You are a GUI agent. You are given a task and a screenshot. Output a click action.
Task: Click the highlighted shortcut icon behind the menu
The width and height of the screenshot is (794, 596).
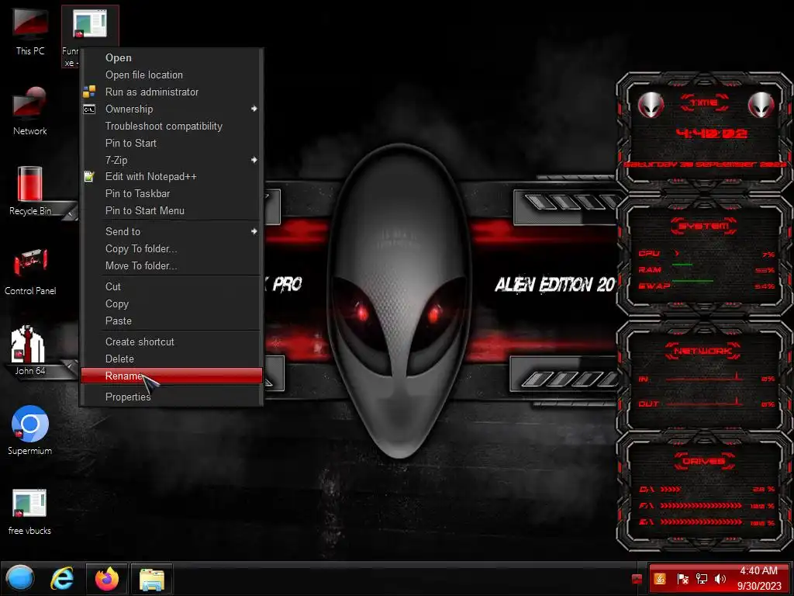point(90,26)
